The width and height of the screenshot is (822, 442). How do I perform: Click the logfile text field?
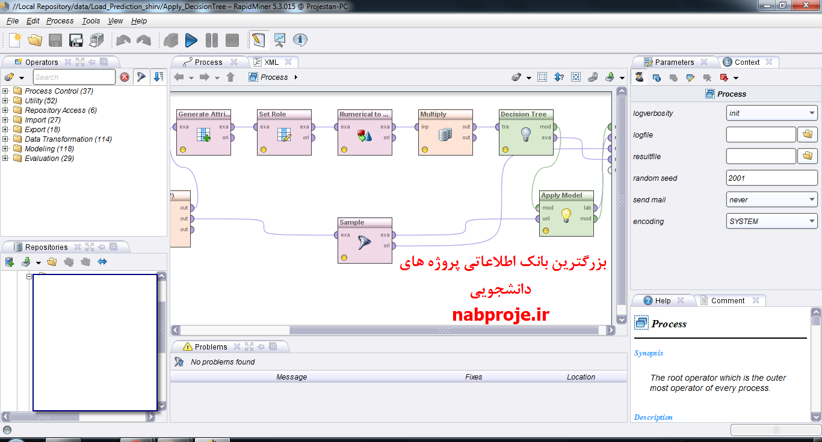(761, 135)
